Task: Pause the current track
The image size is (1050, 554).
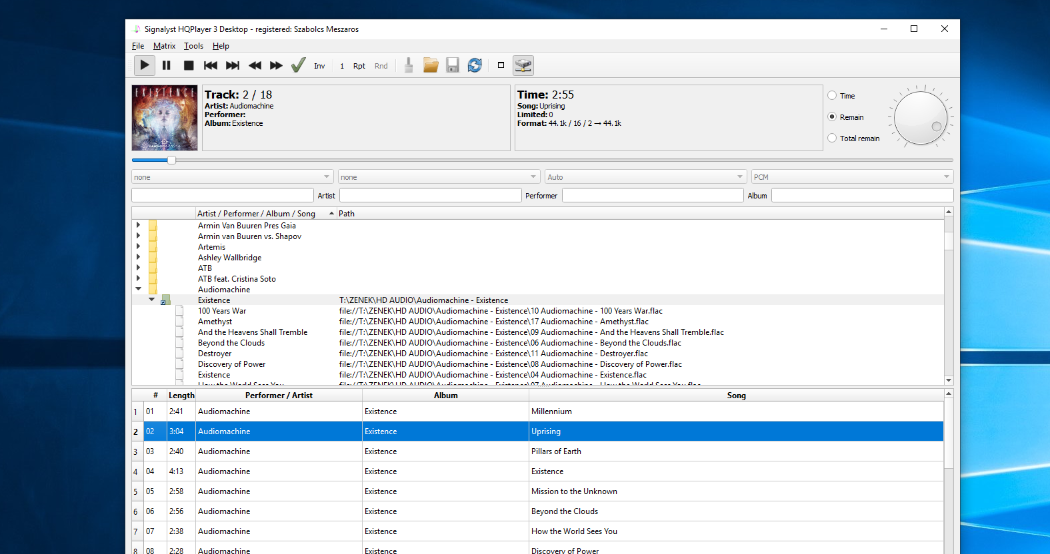Action: coord(167,65)
